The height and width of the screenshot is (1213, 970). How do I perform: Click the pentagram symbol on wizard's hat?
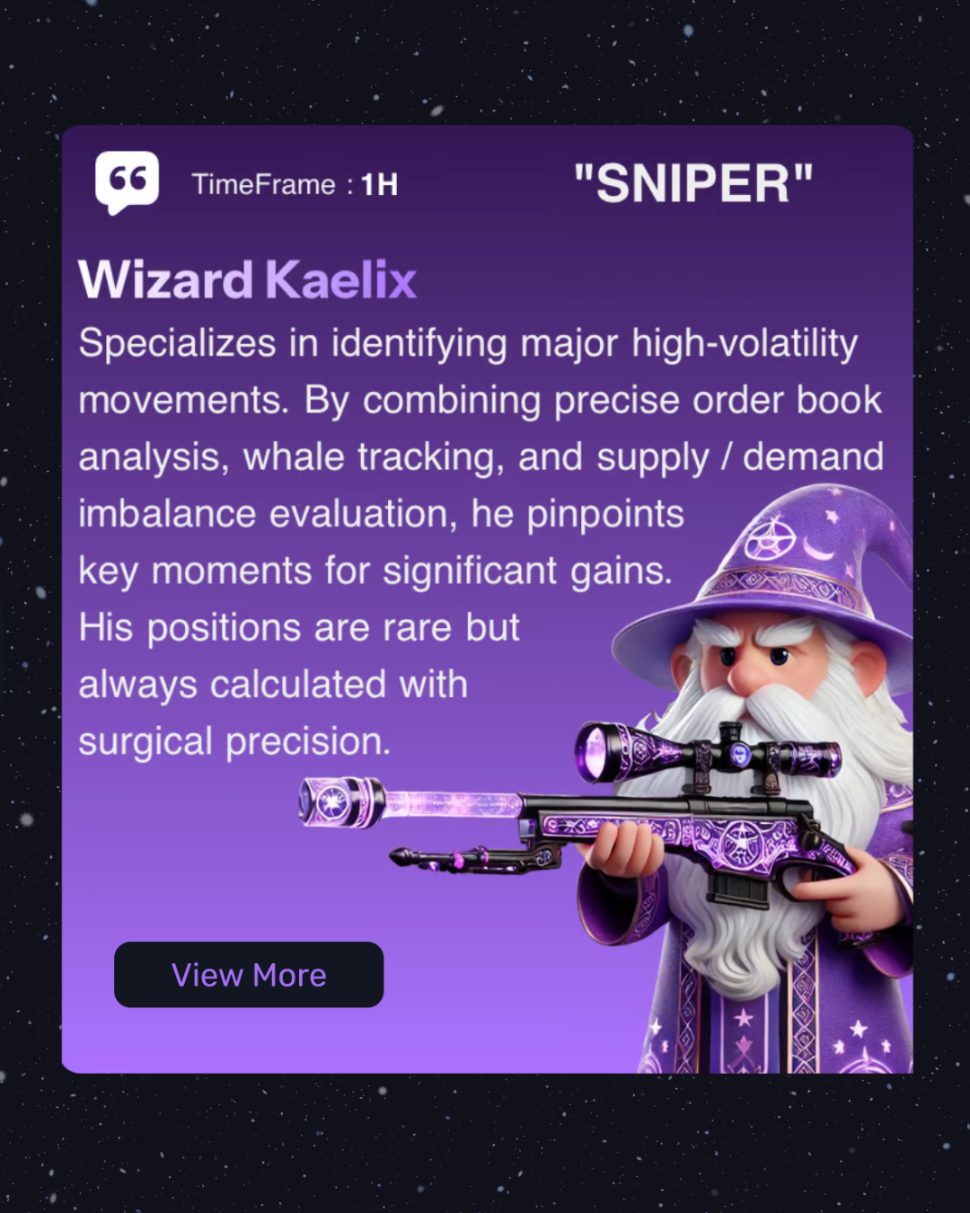(x=766, y=540)
